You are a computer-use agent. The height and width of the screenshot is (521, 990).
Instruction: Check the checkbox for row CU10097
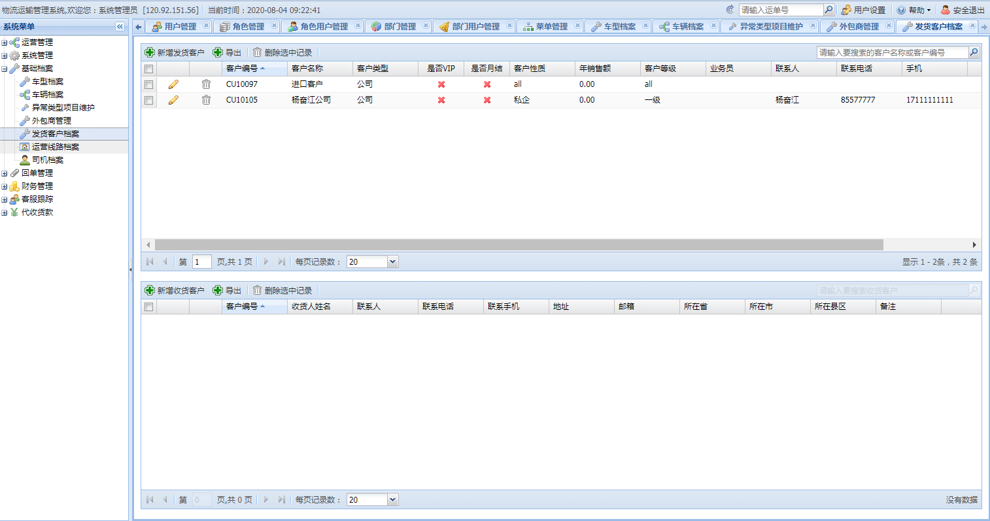(x=148, y=84)
